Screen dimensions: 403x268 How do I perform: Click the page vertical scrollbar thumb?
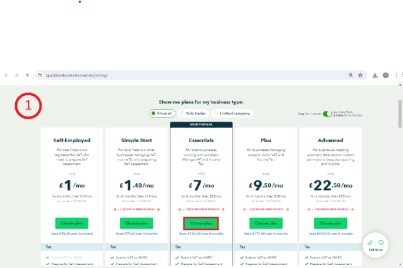[x=400, y=113]
